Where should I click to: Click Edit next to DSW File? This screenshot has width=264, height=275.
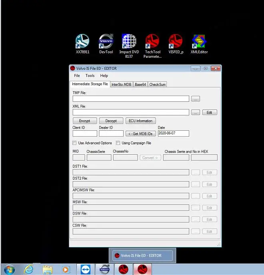tap(210, 219)
